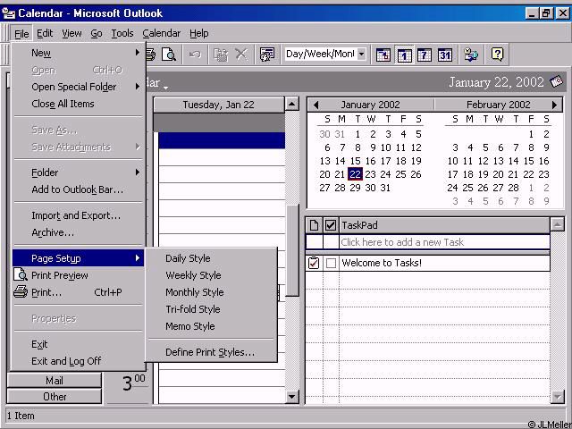Go to next month with right arrow

tap(554, 105)
